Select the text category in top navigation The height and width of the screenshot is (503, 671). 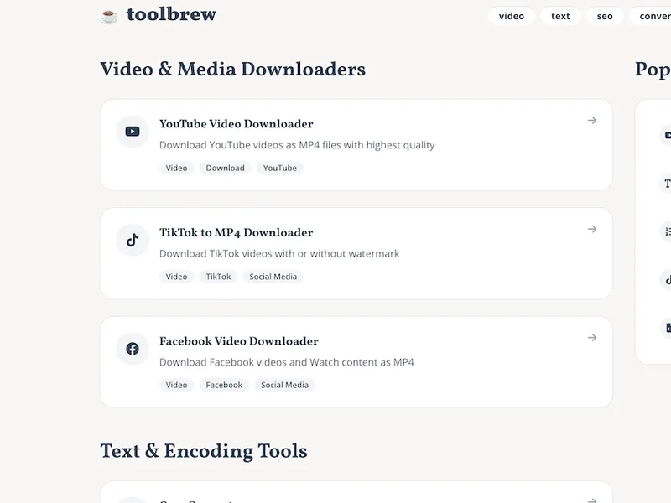[560, 16]
